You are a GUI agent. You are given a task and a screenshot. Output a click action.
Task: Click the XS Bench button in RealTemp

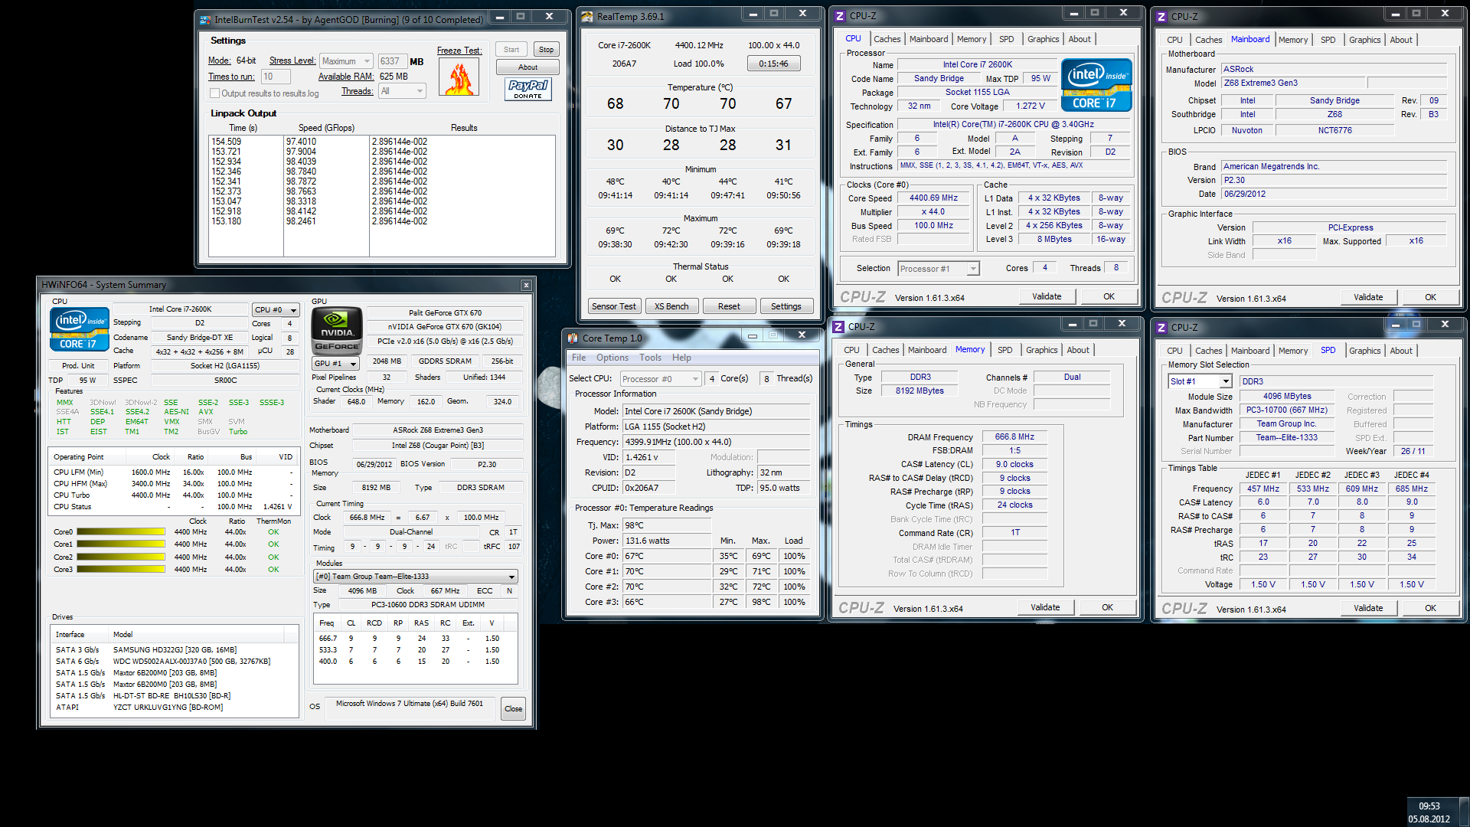pos(671,306)
